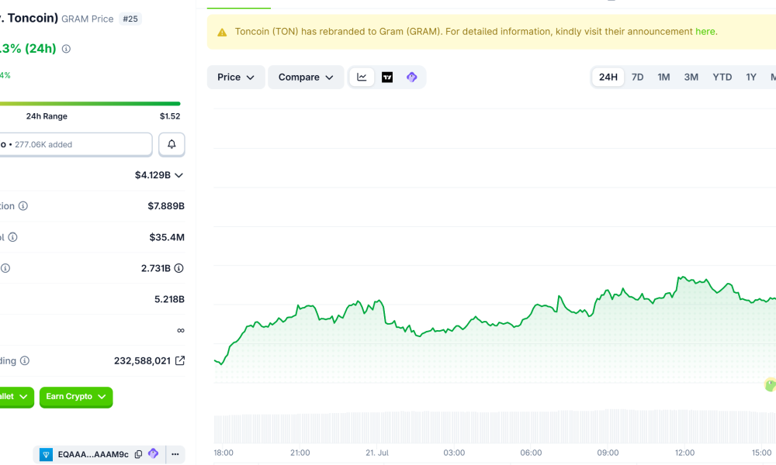Switch to line chart view icon
This screenshot has height=465, width=776.
(362, 77)
